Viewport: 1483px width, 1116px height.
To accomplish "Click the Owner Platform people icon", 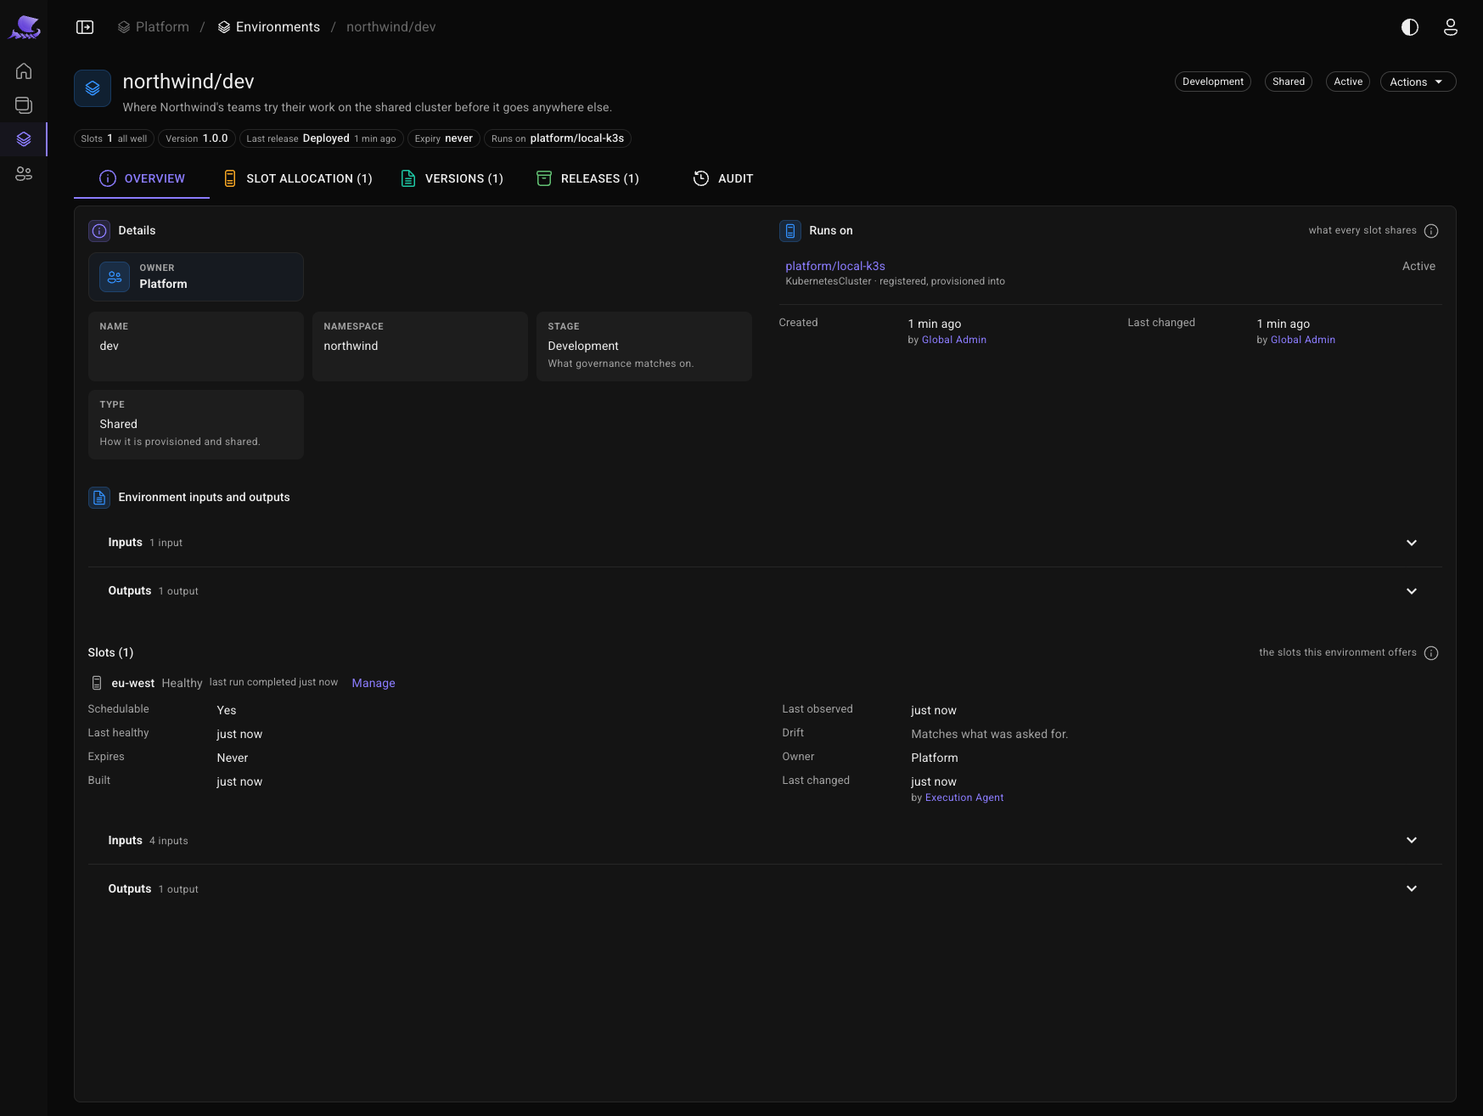I will [115, 277].
